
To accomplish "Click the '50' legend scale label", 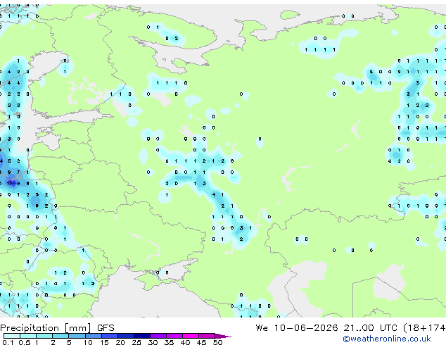I will click(x=217, y=342).
